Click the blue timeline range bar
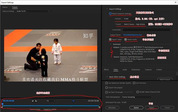Screen dimensions: 178x112 coord(51,106)
